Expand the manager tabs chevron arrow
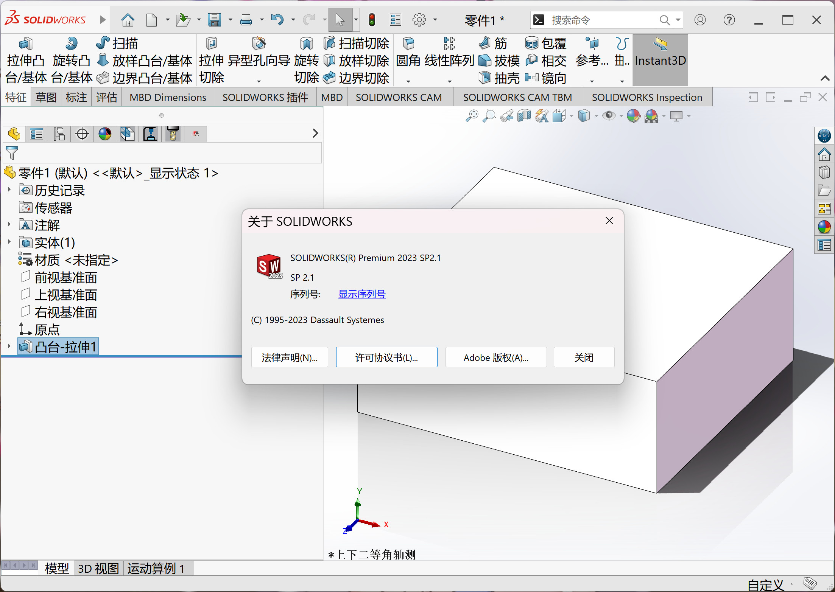Screen dimensions: 835x592 tap(315, 133)
